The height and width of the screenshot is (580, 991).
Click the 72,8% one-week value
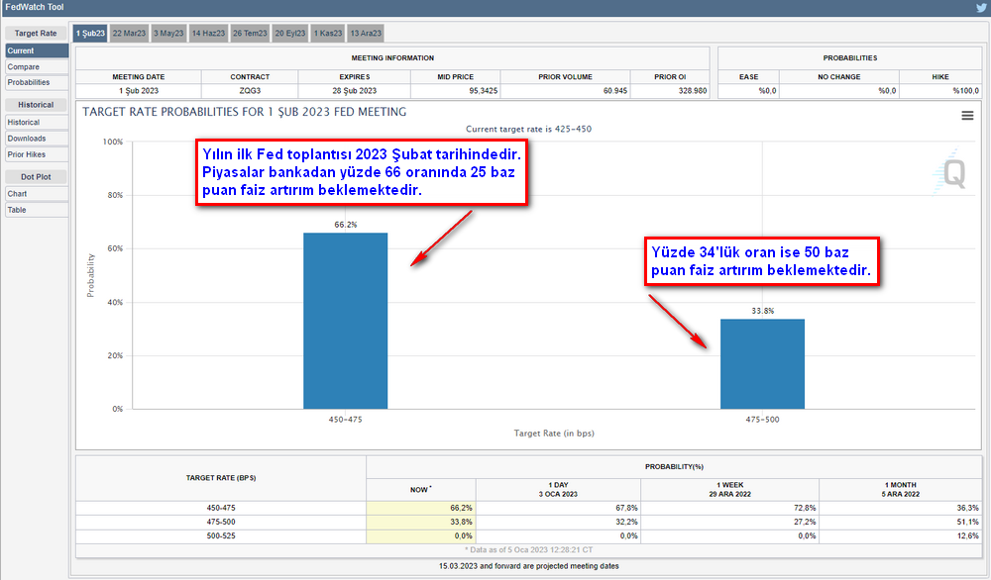coord(805,508)
